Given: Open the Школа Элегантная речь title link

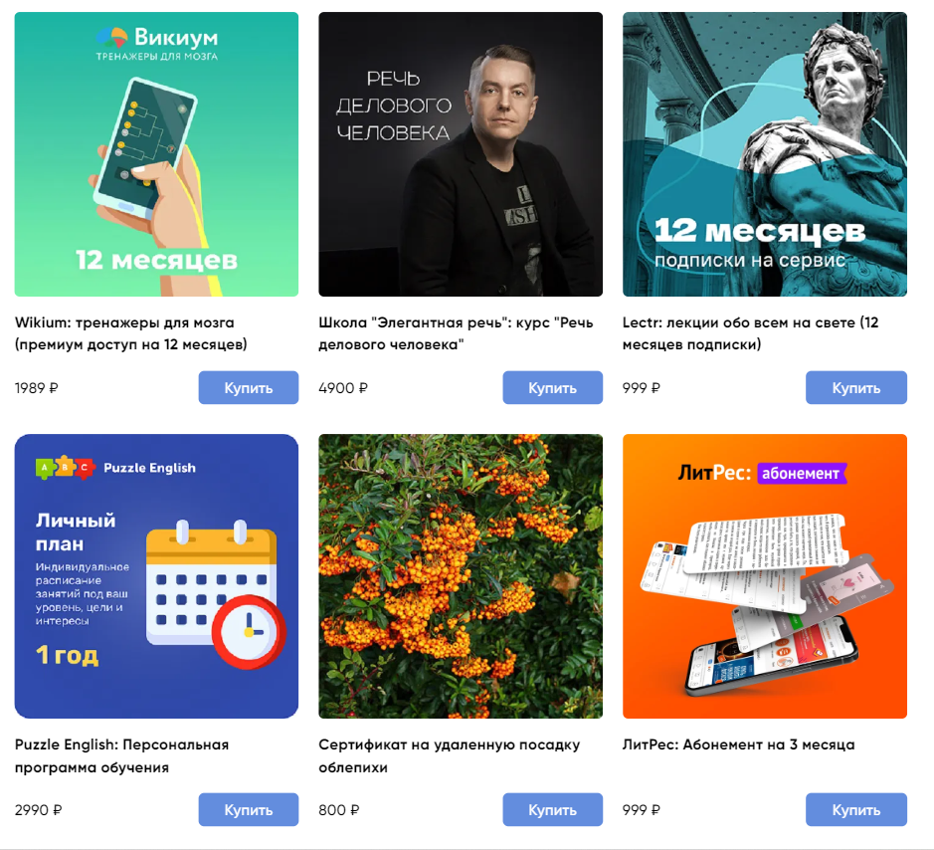Looking at the screenshot, I should click(456, 333).
